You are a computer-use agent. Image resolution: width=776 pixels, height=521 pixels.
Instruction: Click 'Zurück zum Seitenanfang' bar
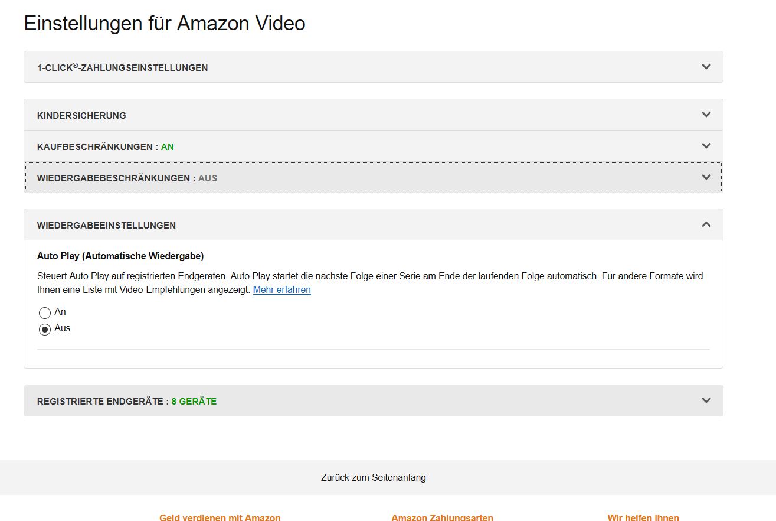tap(373, 477)
